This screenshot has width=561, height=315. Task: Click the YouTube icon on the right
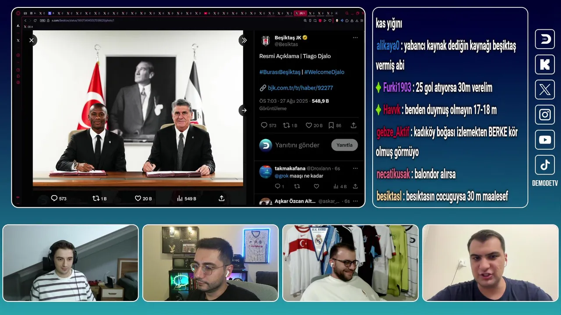[x=545, y=140]
